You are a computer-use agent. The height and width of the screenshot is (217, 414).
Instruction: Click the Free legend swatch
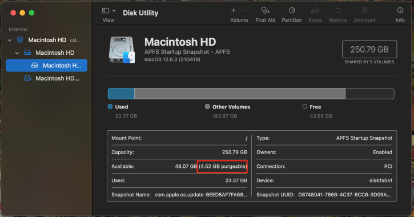coord(305,106)
